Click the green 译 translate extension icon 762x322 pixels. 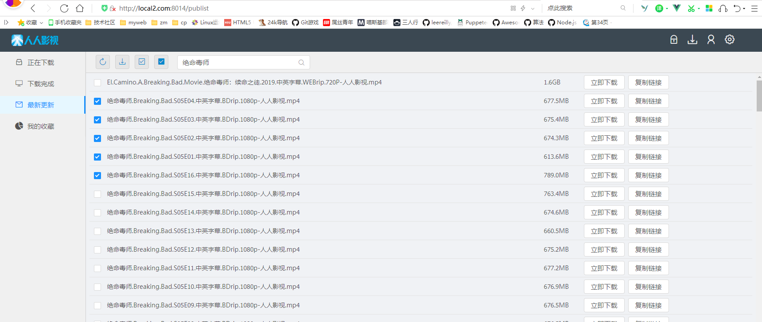[x=659, y=8]
